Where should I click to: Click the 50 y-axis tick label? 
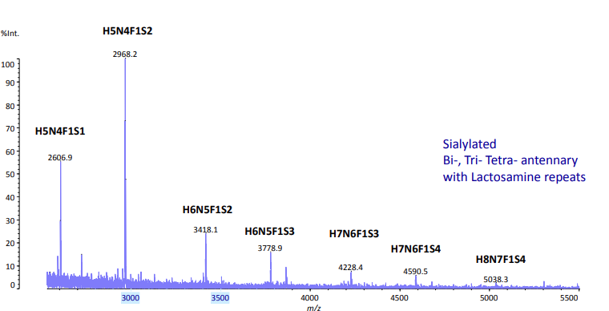(10, 174)
